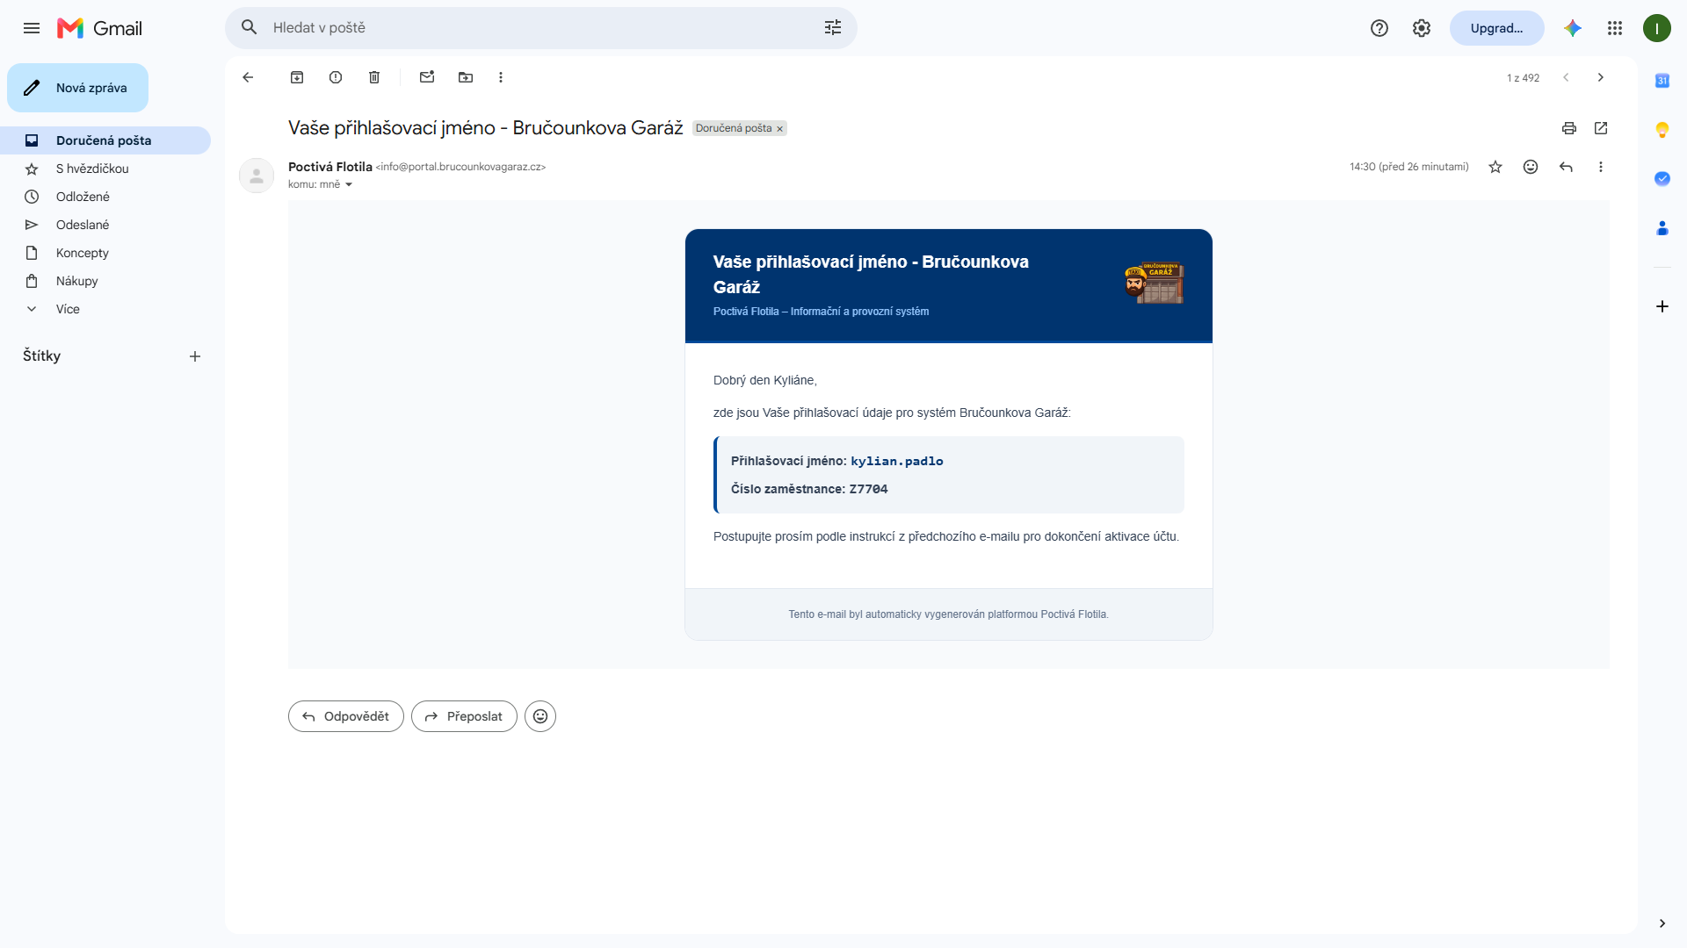The image size is (1687, 948).
Task: Click the Štítky heading
Action: [42, 355]
